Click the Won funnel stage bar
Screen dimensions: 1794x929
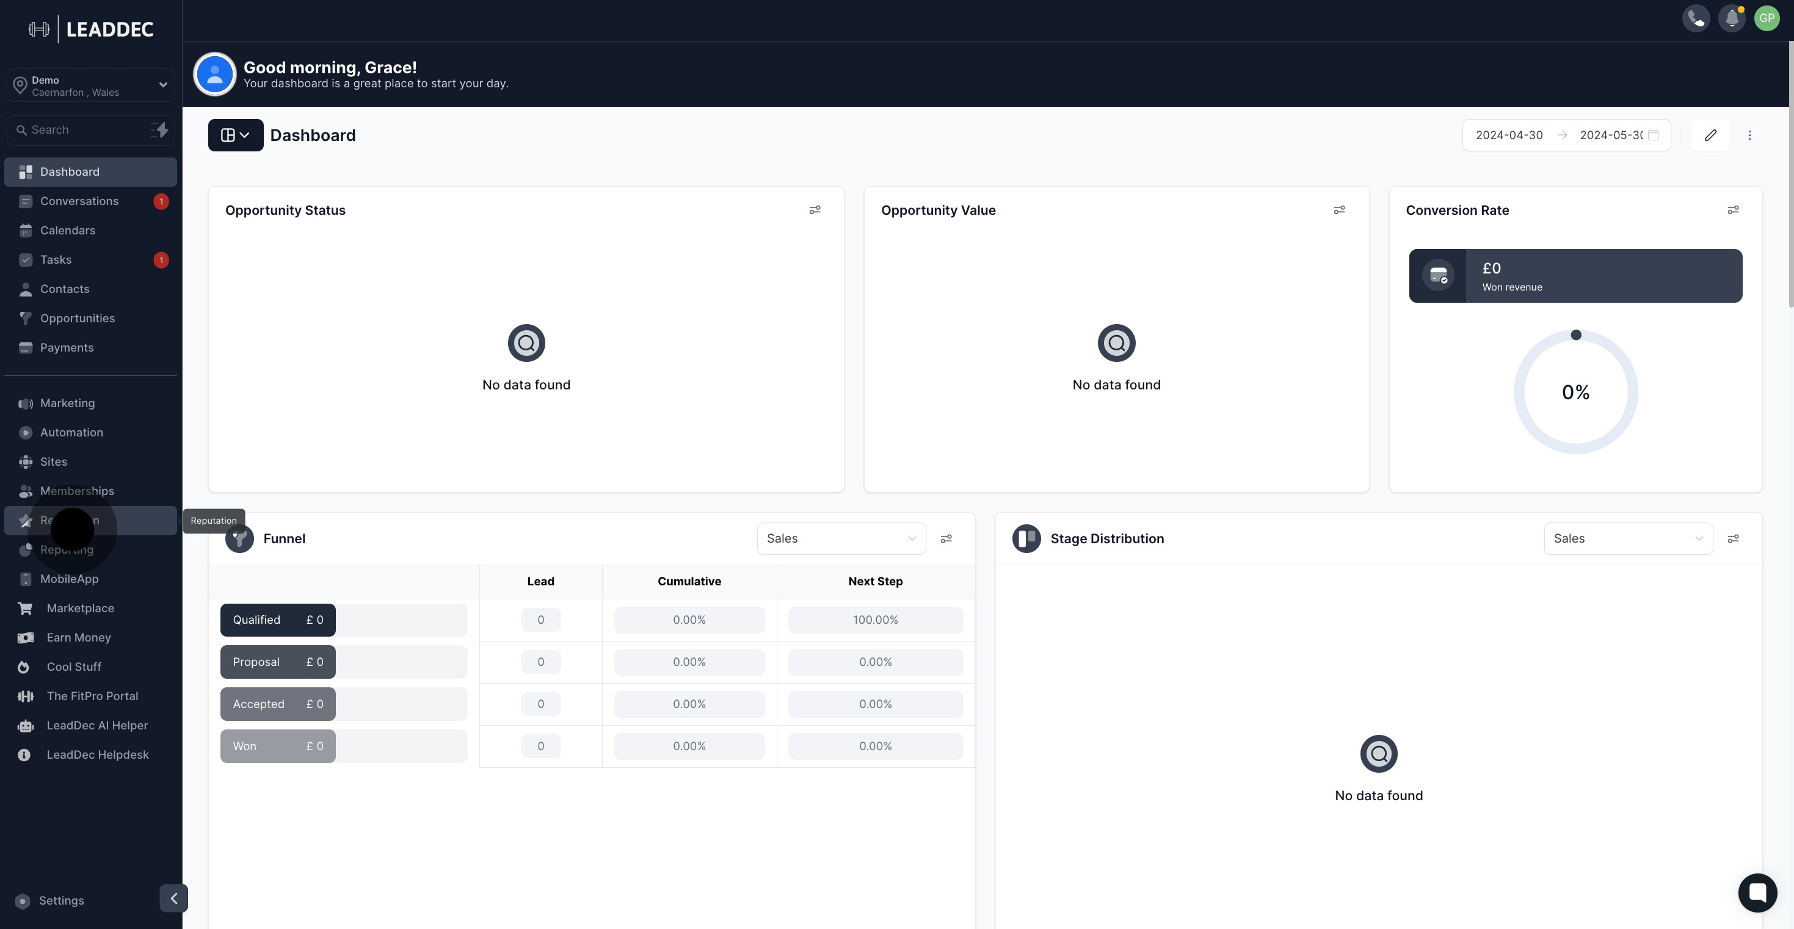(x=278, y=746)
